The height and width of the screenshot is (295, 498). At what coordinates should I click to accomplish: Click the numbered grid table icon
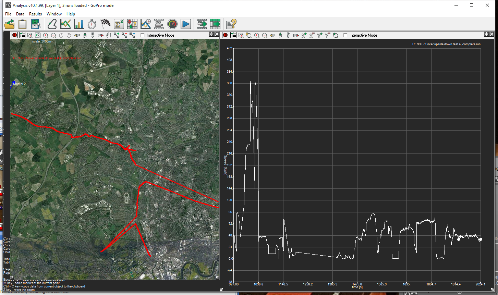pyautogui.click(x=132, y=24)
